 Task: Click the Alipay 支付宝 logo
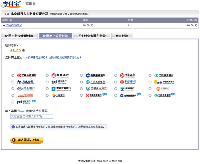point(11,4)
